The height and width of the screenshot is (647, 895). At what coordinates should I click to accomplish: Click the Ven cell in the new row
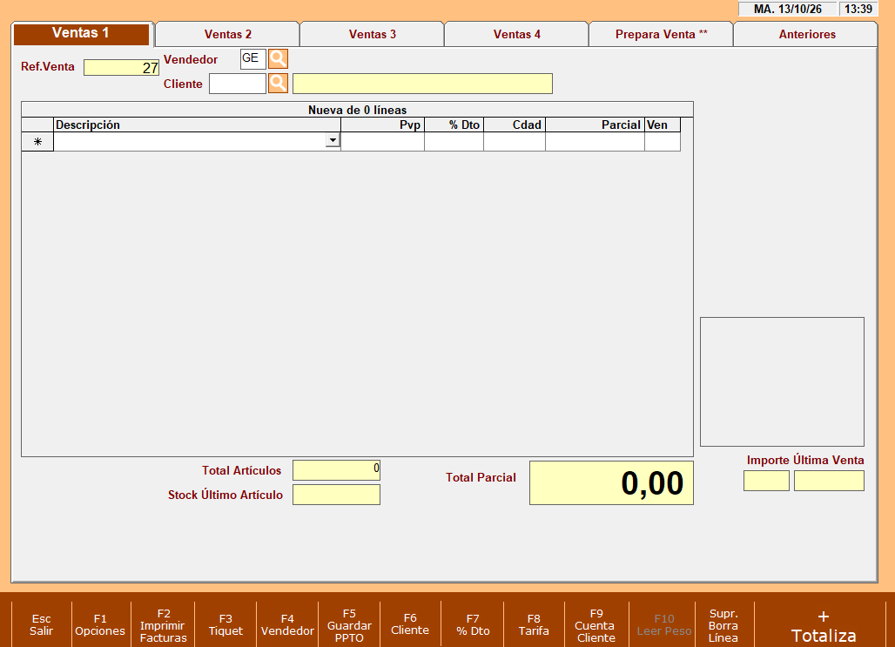tap(663, 142)
